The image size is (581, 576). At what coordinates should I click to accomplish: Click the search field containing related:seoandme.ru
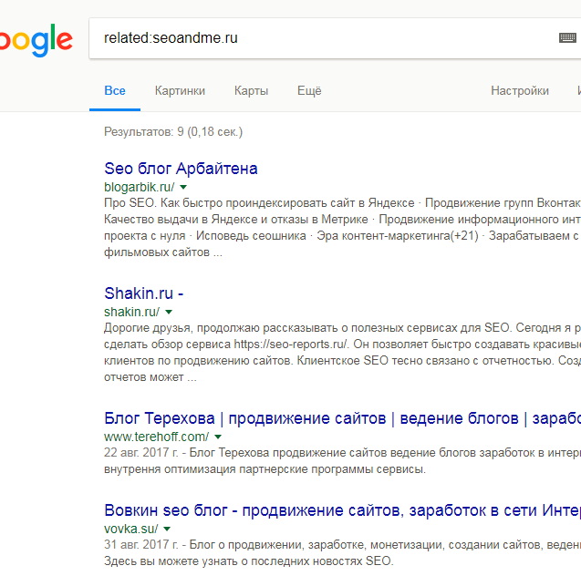(335, 38)
